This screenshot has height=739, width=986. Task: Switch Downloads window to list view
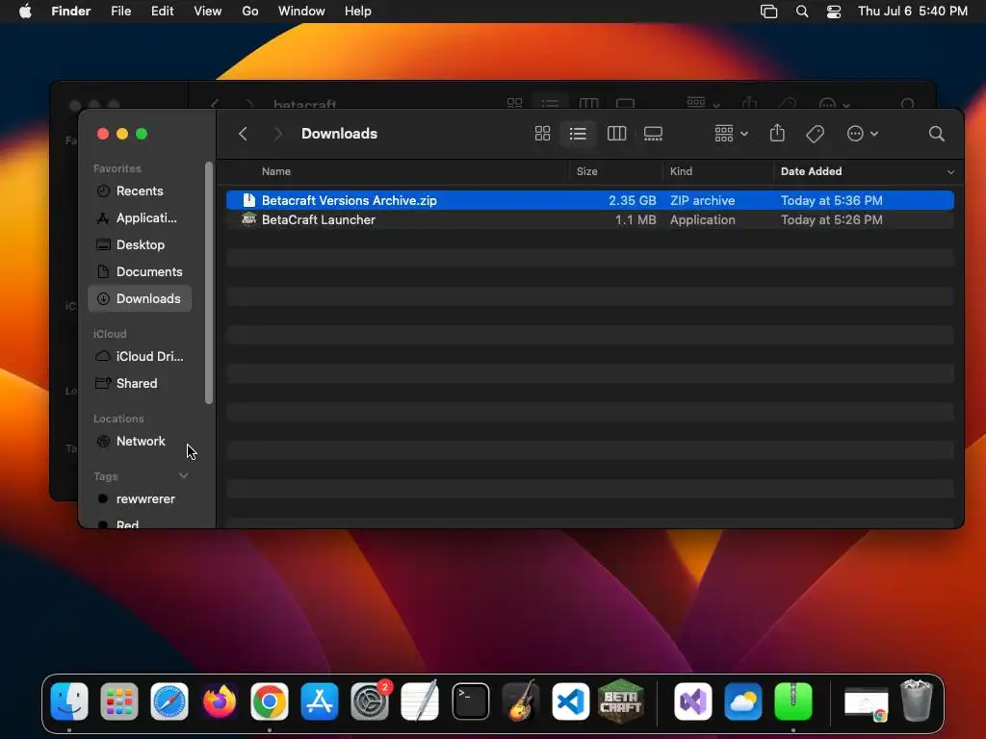tap(578, 133)
